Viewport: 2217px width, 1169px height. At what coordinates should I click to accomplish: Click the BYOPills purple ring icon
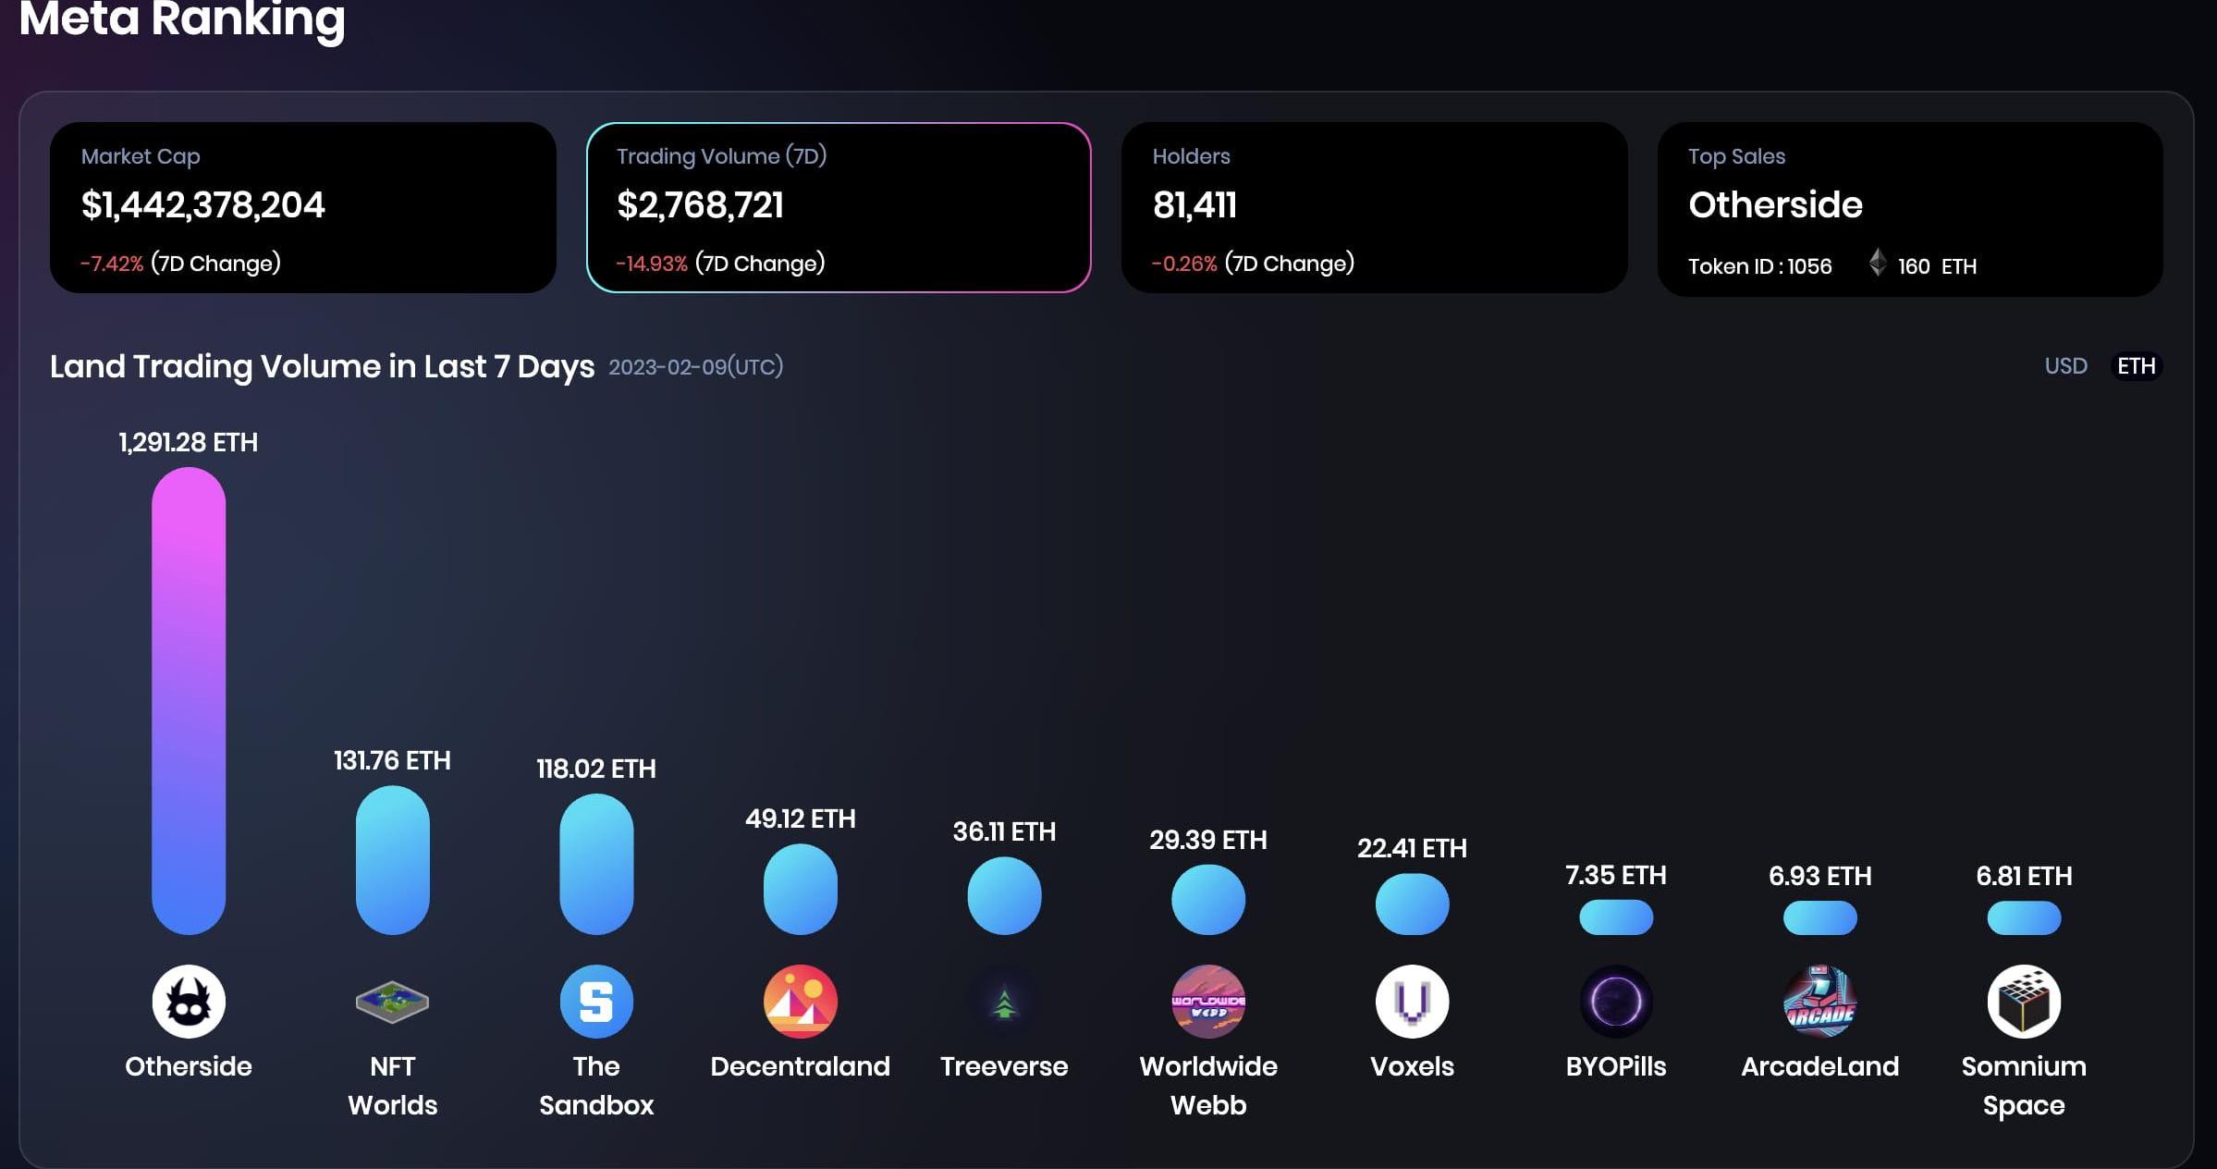tap(1616, 1002)
